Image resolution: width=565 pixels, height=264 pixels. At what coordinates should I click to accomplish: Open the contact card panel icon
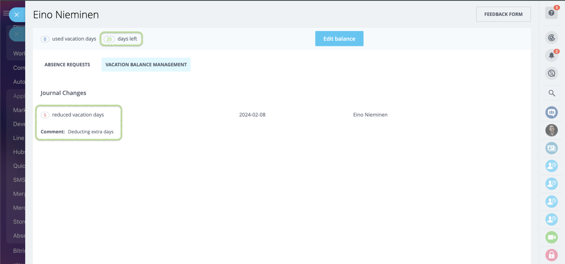(x=551, y=148)
